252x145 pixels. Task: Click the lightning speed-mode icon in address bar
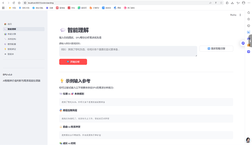tap(216, 3)
